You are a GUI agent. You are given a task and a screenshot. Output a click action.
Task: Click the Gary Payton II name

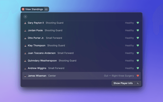pos(36,23)
